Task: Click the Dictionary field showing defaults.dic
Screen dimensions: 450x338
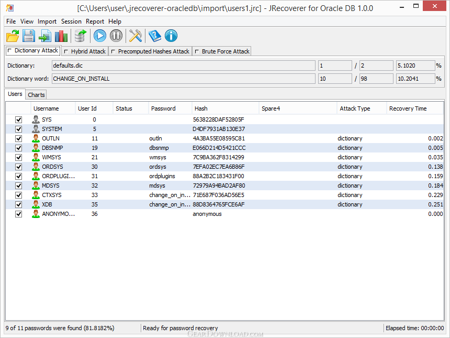Action: 183,66
